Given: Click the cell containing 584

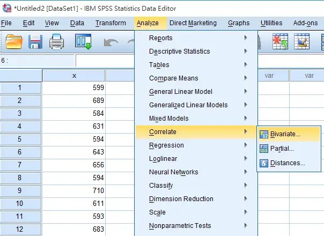Looking at the screenshot, I should coord(74,114).
